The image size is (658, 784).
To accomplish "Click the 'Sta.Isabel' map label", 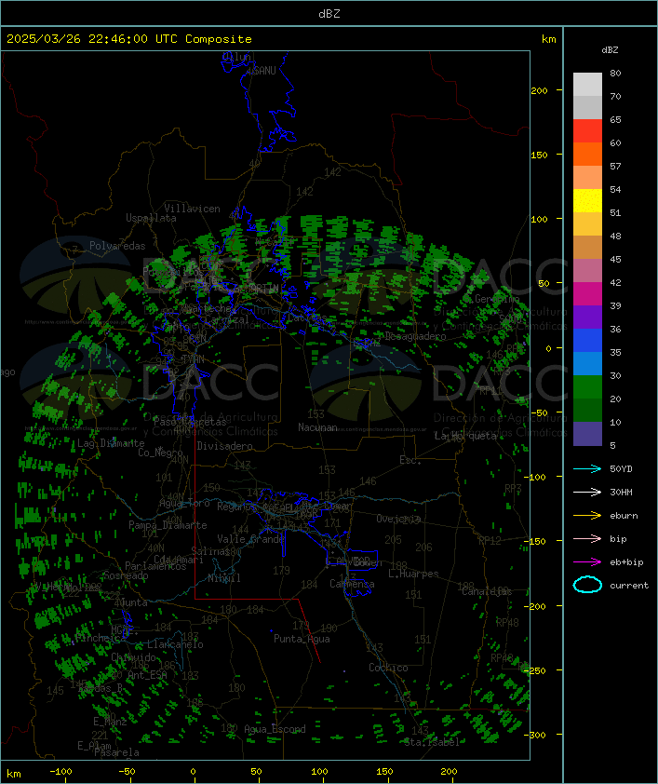I will click(432, 742).
